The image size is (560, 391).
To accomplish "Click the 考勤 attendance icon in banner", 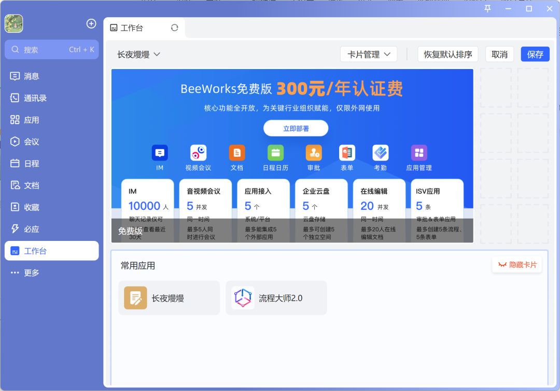I will coord(380,153).
